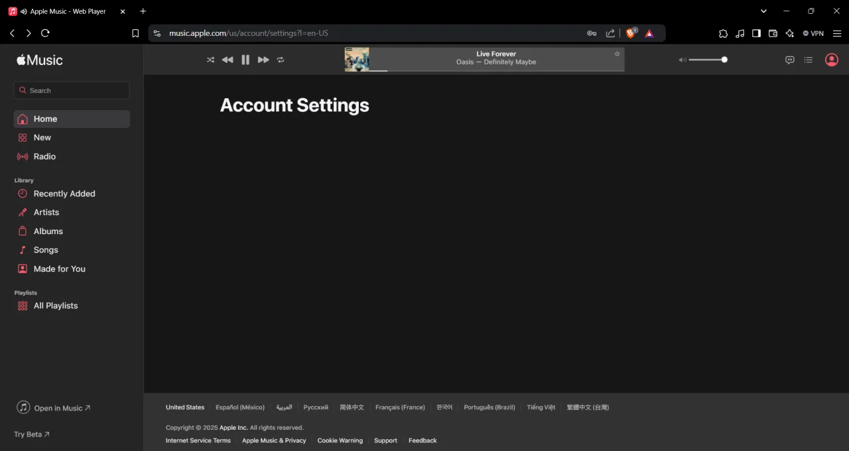Click the Oasis — Definitely Maybe text

[496, 62]
